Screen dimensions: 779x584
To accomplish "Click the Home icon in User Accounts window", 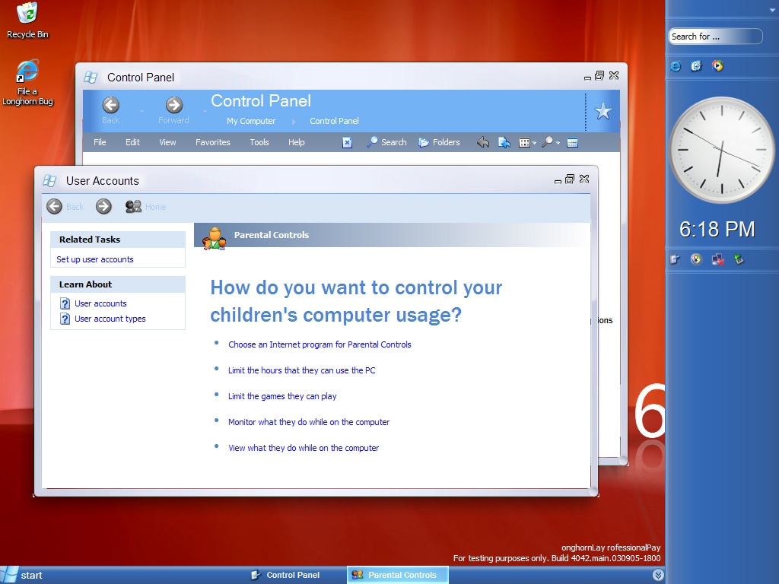I will click(x=133, y=206).
